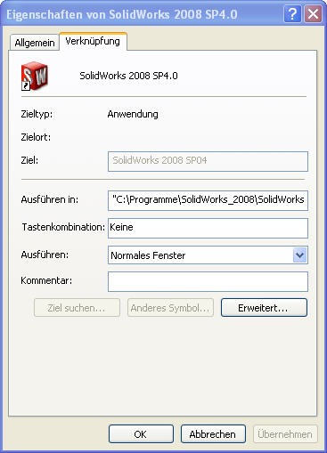
Task: Click the Anderes Symbol button
Action: tap(170, 308)
